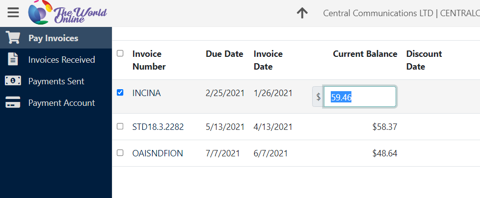Image resolution: width=480 pixels, height=198 pixels.
Task: Click the up arrow icon in header
Action: (x=302, y=13)
